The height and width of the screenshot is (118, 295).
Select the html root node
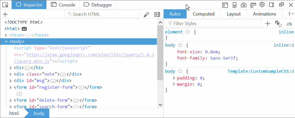tap(12, 29)
